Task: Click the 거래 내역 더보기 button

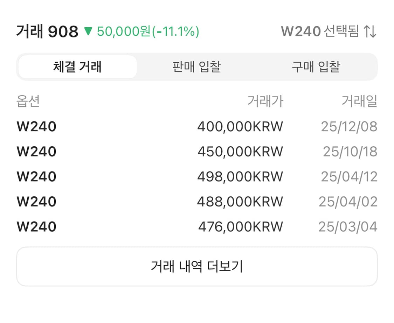Action: [x=197, y=266]
